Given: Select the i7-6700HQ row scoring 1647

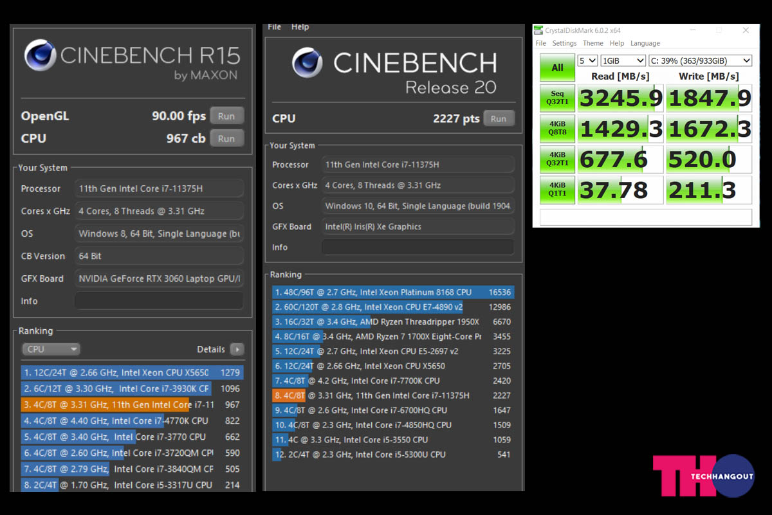Looking at the screenshot, I should coord(393,410).
